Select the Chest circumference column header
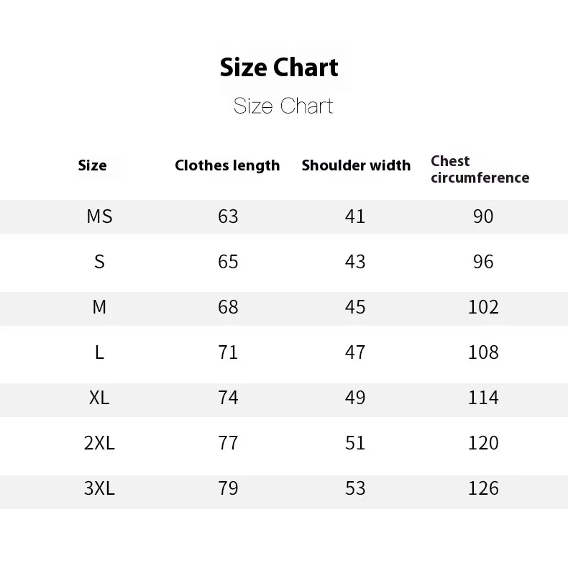Image resolution: width=568 pixels, height=571 pixels. (x=480, y=169)
